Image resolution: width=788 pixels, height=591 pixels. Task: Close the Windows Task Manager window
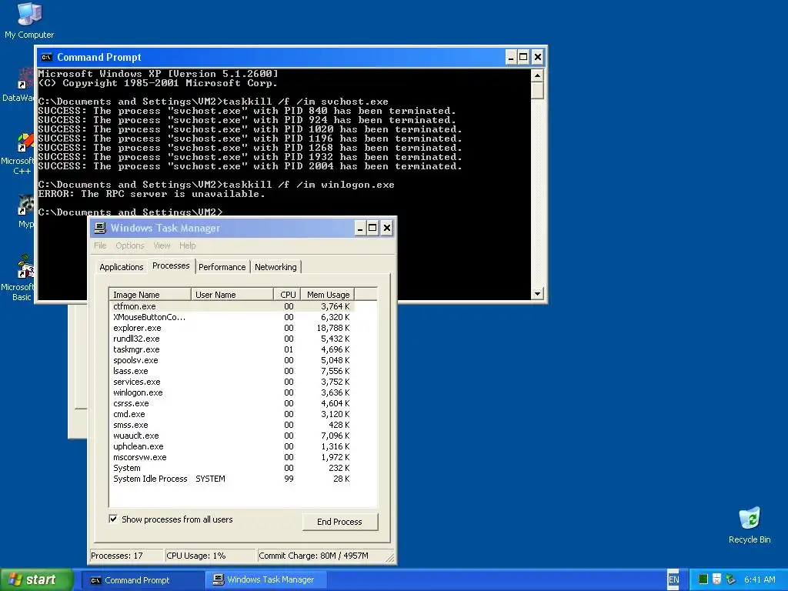point(386,228)
